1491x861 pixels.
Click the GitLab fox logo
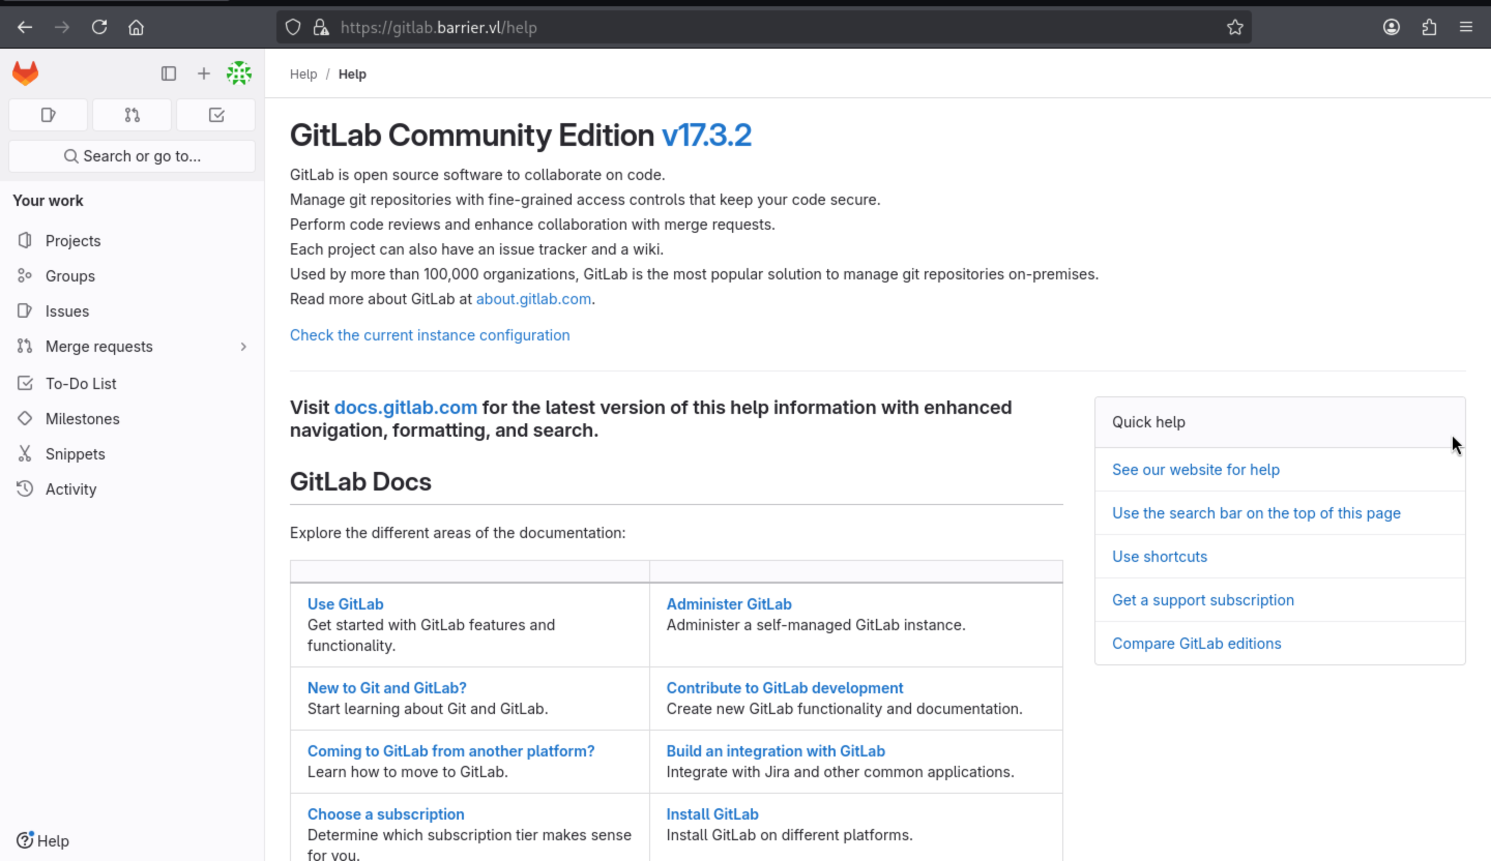pos(25,73)
